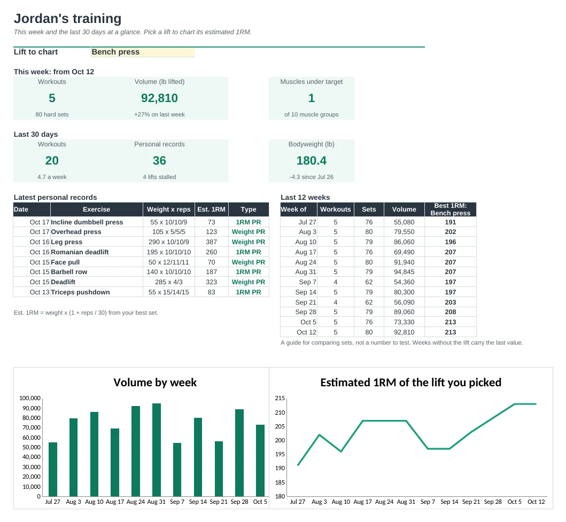Viewport: 566px width, 522px height.
Task: Click the Aug 31 bar in volume chart
Action: 156,450
